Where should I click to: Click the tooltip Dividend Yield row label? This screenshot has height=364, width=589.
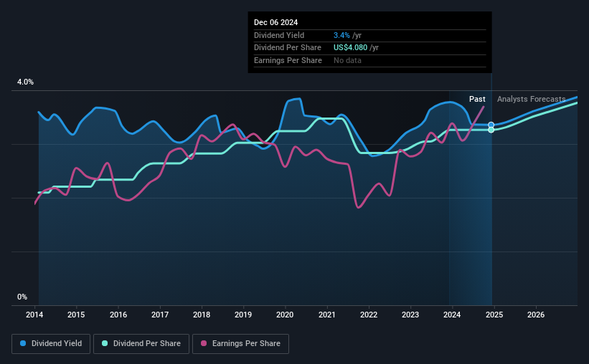279,35
